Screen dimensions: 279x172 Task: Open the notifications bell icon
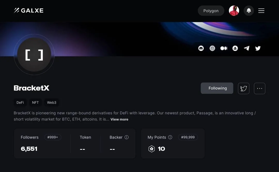click(x=249, y=11)
